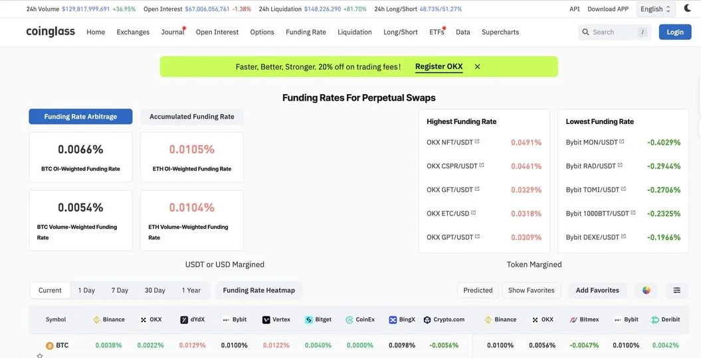Click the BTC coin icon in table
The width and height of the screenshot is (701, 358).
[x=50, y=345]
